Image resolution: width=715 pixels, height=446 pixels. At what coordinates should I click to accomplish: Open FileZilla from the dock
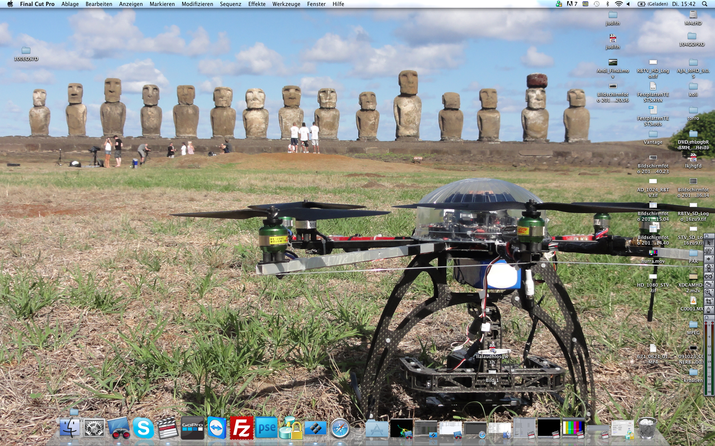[242, 428]
